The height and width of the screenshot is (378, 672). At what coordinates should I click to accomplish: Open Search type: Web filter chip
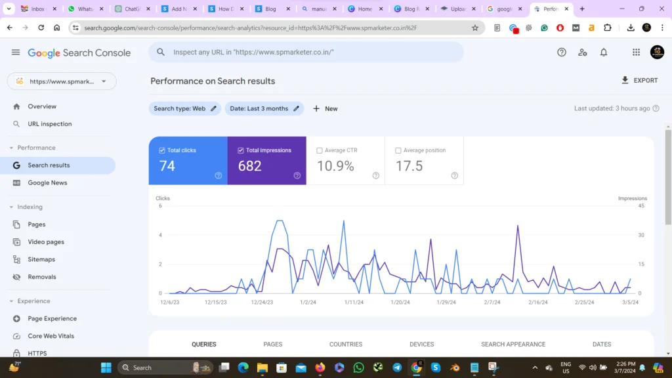point(184,108)
